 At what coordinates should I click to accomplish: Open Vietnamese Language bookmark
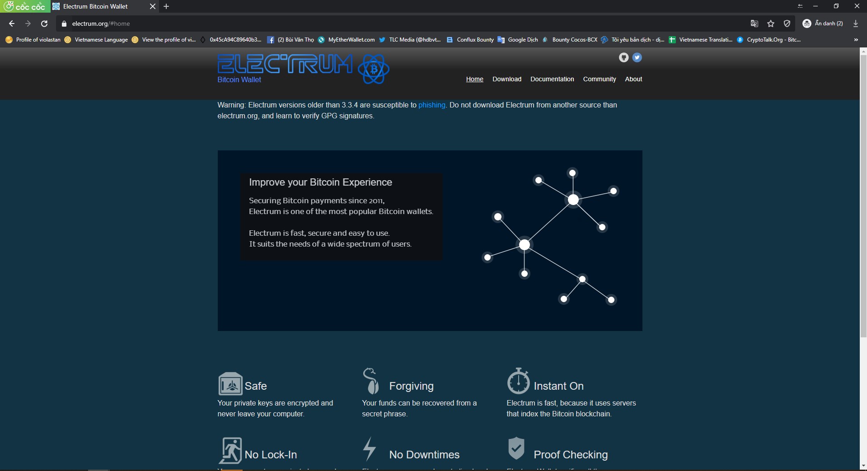coord(96,40)
